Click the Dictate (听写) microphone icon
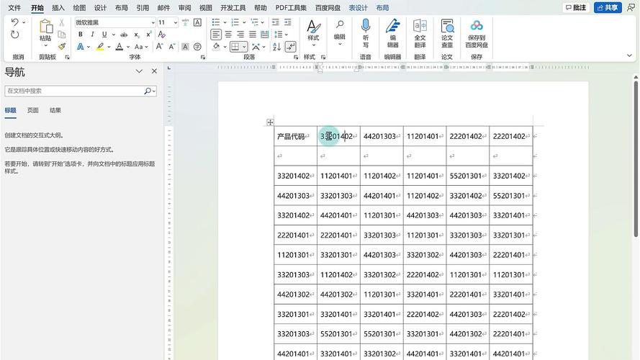 pyautogui.click(x=366, y=26)
